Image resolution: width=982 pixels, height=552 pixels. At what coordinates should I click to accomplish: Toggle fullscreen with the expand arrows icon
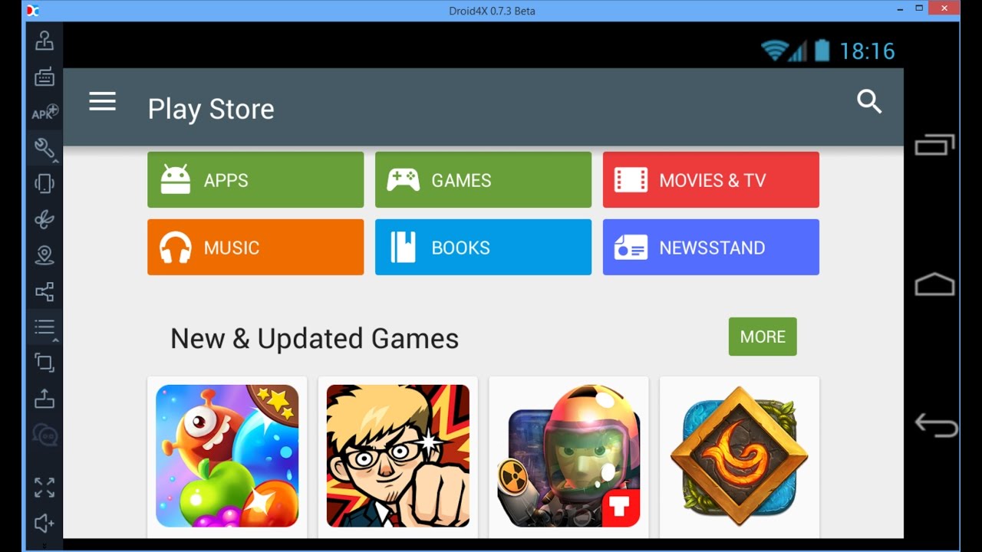44,488
